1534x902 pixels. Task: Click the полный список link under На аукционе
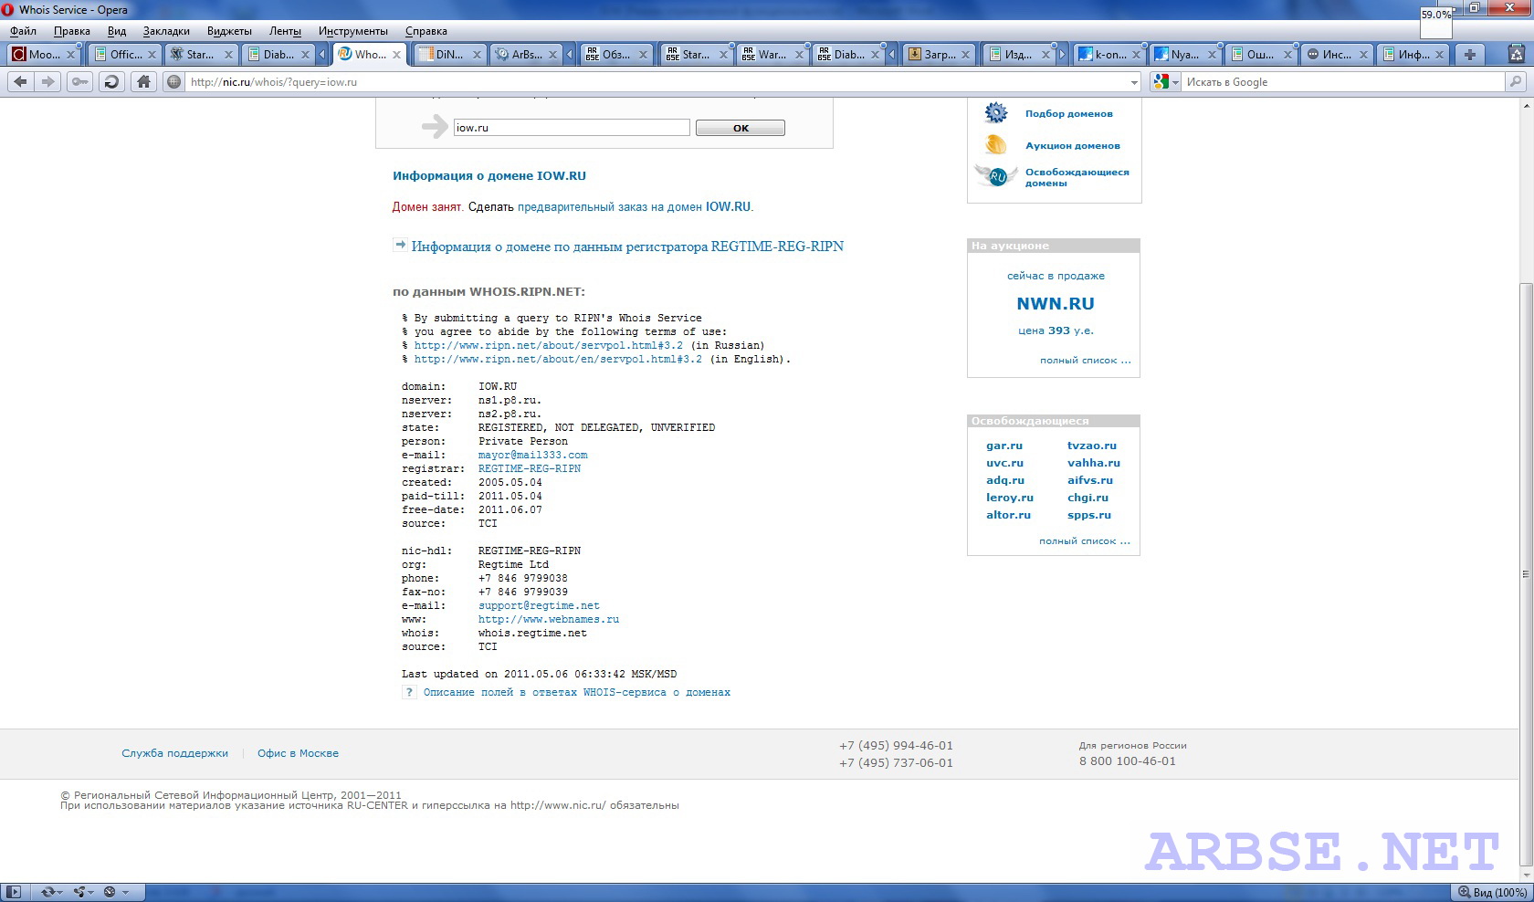pyautogui.click(x=1085, y=361)
